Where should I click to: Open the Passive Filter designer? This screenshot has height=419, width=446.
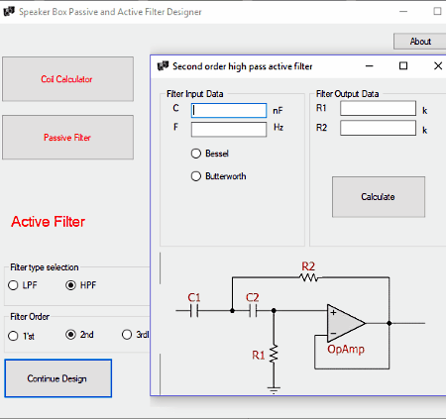point(67,138)
